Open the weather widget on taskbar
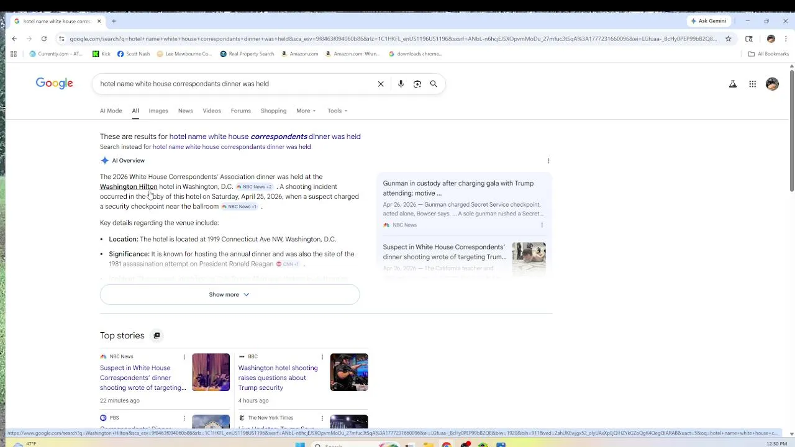The width and height of the screenshot is (795, 447). (x=25, y=444)
